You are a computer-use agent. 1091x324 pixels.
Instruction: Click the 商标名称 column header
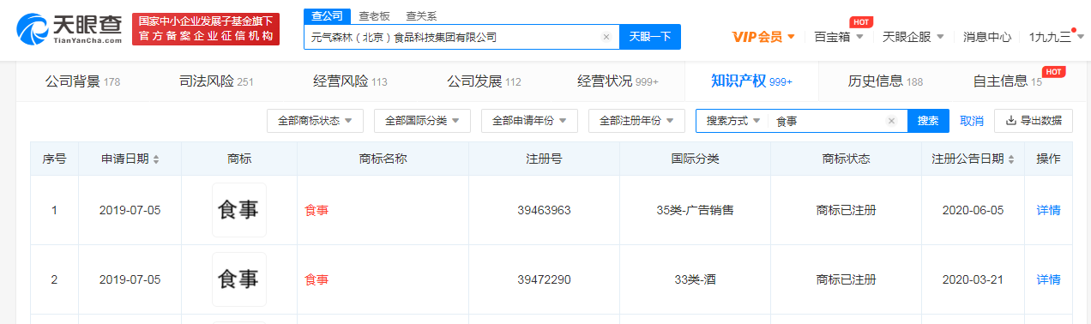point(383,159)
